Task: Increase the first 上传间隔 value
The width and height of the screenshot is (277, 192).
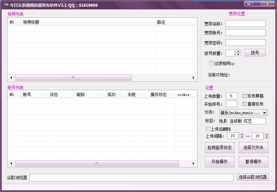Action: tap(242, 134)
